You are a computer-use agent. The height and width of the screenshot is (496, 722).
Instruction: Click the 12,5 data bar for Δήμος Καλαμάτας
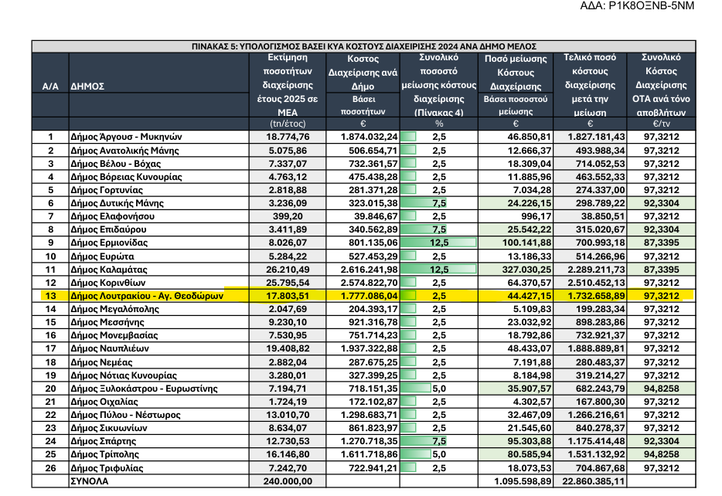[439, 269]
